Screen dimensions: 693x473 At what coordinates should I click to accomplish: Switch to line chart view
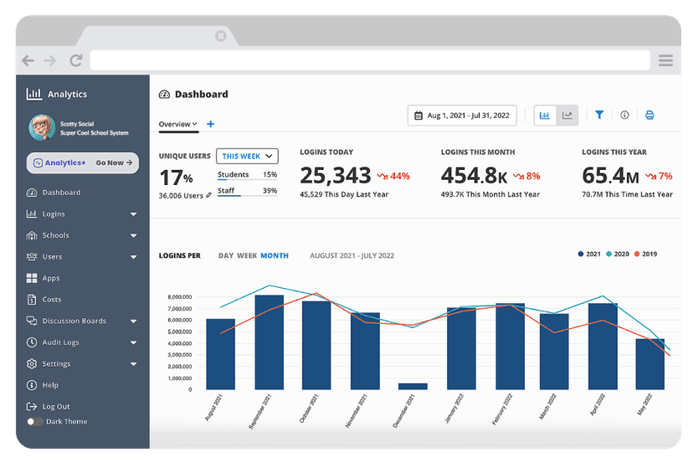[x=567, y=116]
